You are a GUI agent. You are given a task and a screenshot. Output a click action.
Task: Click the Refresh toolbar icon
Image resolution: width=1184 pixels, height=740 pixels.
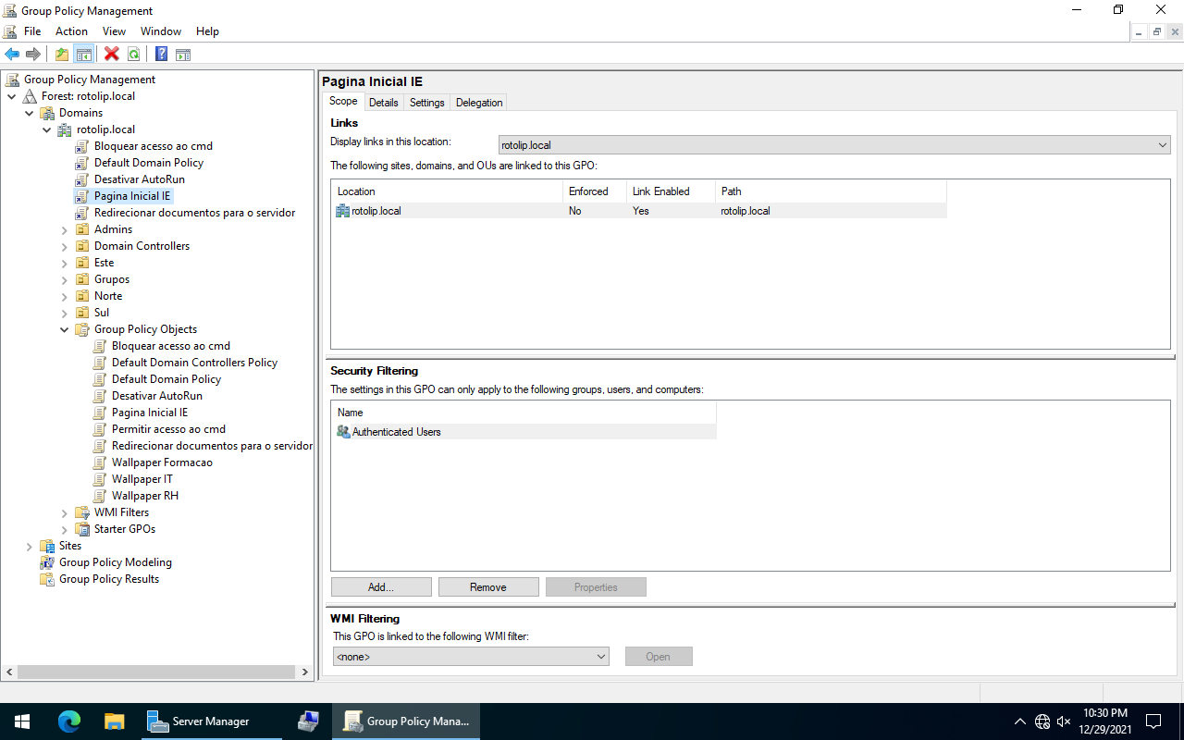coord(134,55)
